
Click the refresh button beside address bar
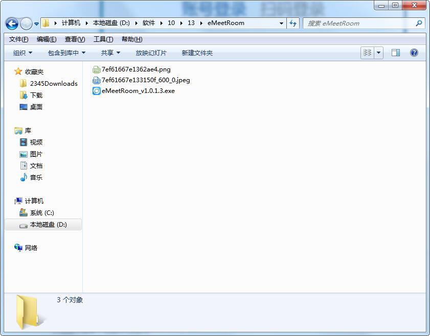(x=293, y=23)
